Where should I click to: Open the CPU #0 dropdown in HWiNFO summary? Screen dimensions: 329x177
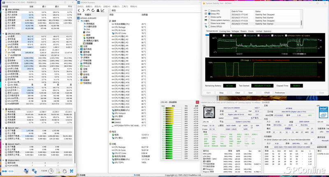(x=208, y=122)
